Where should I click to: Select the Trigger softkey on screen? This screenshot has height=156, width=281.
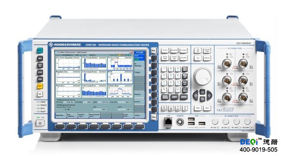tap(139, 72)
